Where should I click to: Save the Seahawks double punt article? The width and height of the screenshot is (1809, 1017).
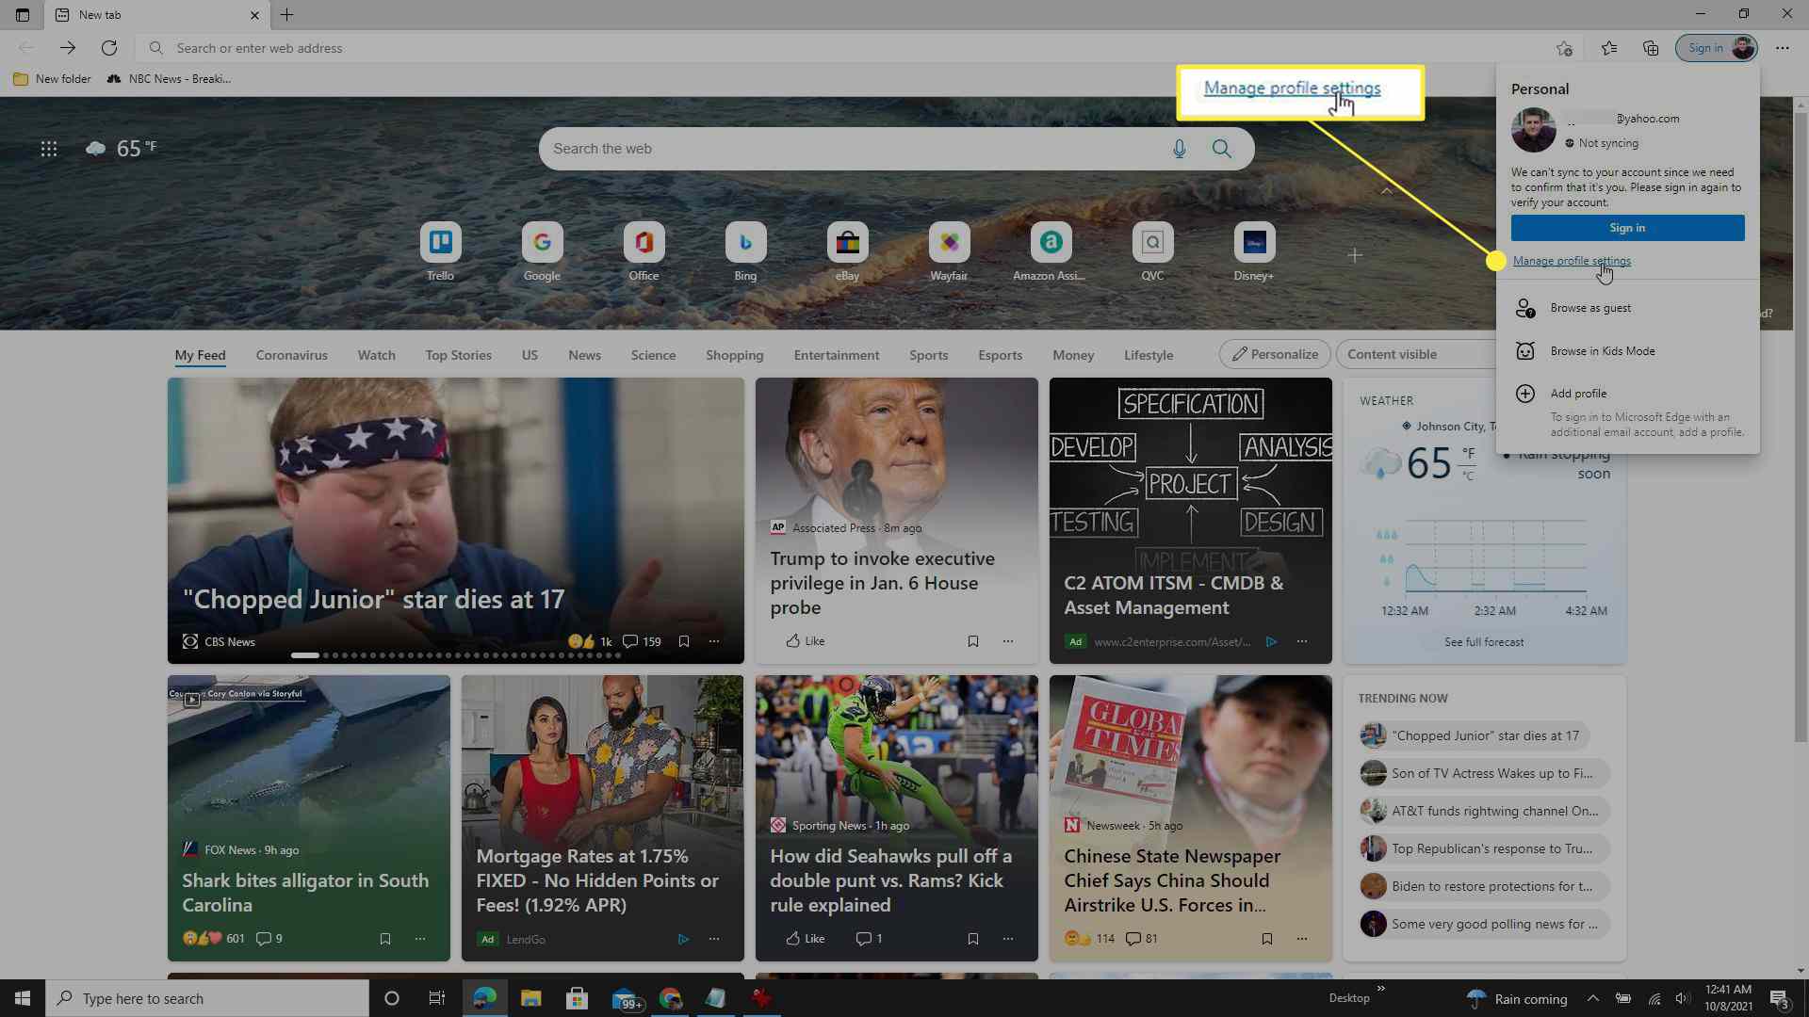pyautogui.click(x=973, y=939)
